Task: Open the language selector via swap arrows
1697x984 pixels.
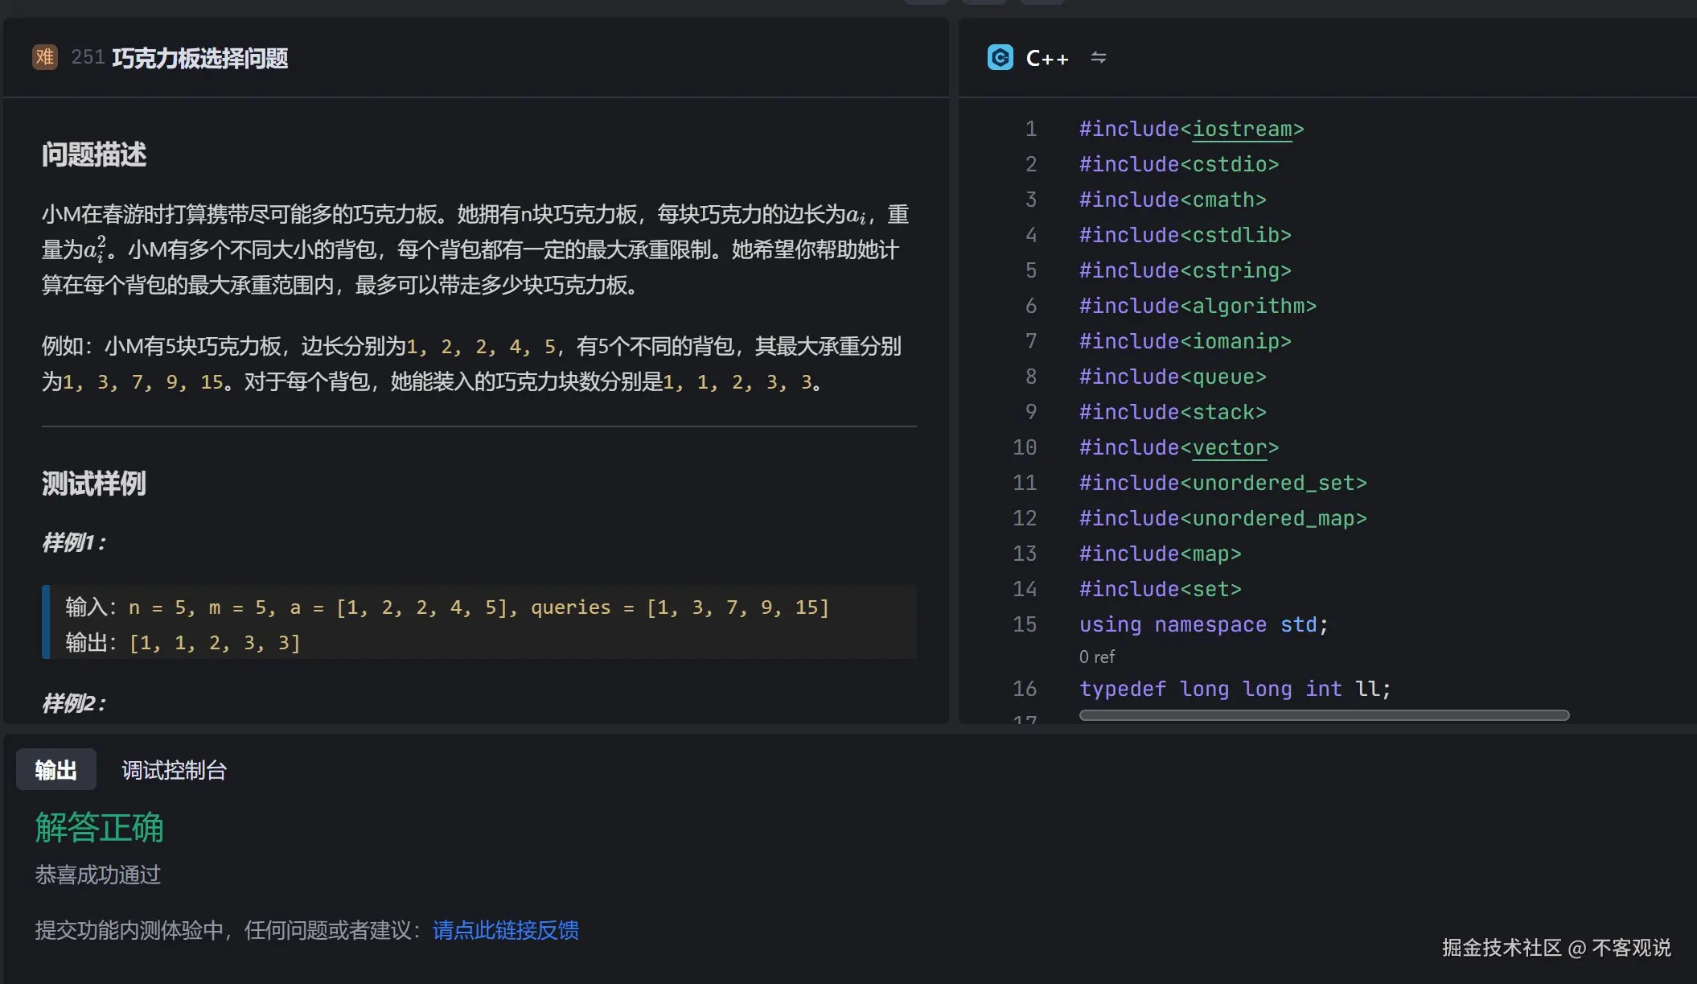Action: tap(1099, 57)
